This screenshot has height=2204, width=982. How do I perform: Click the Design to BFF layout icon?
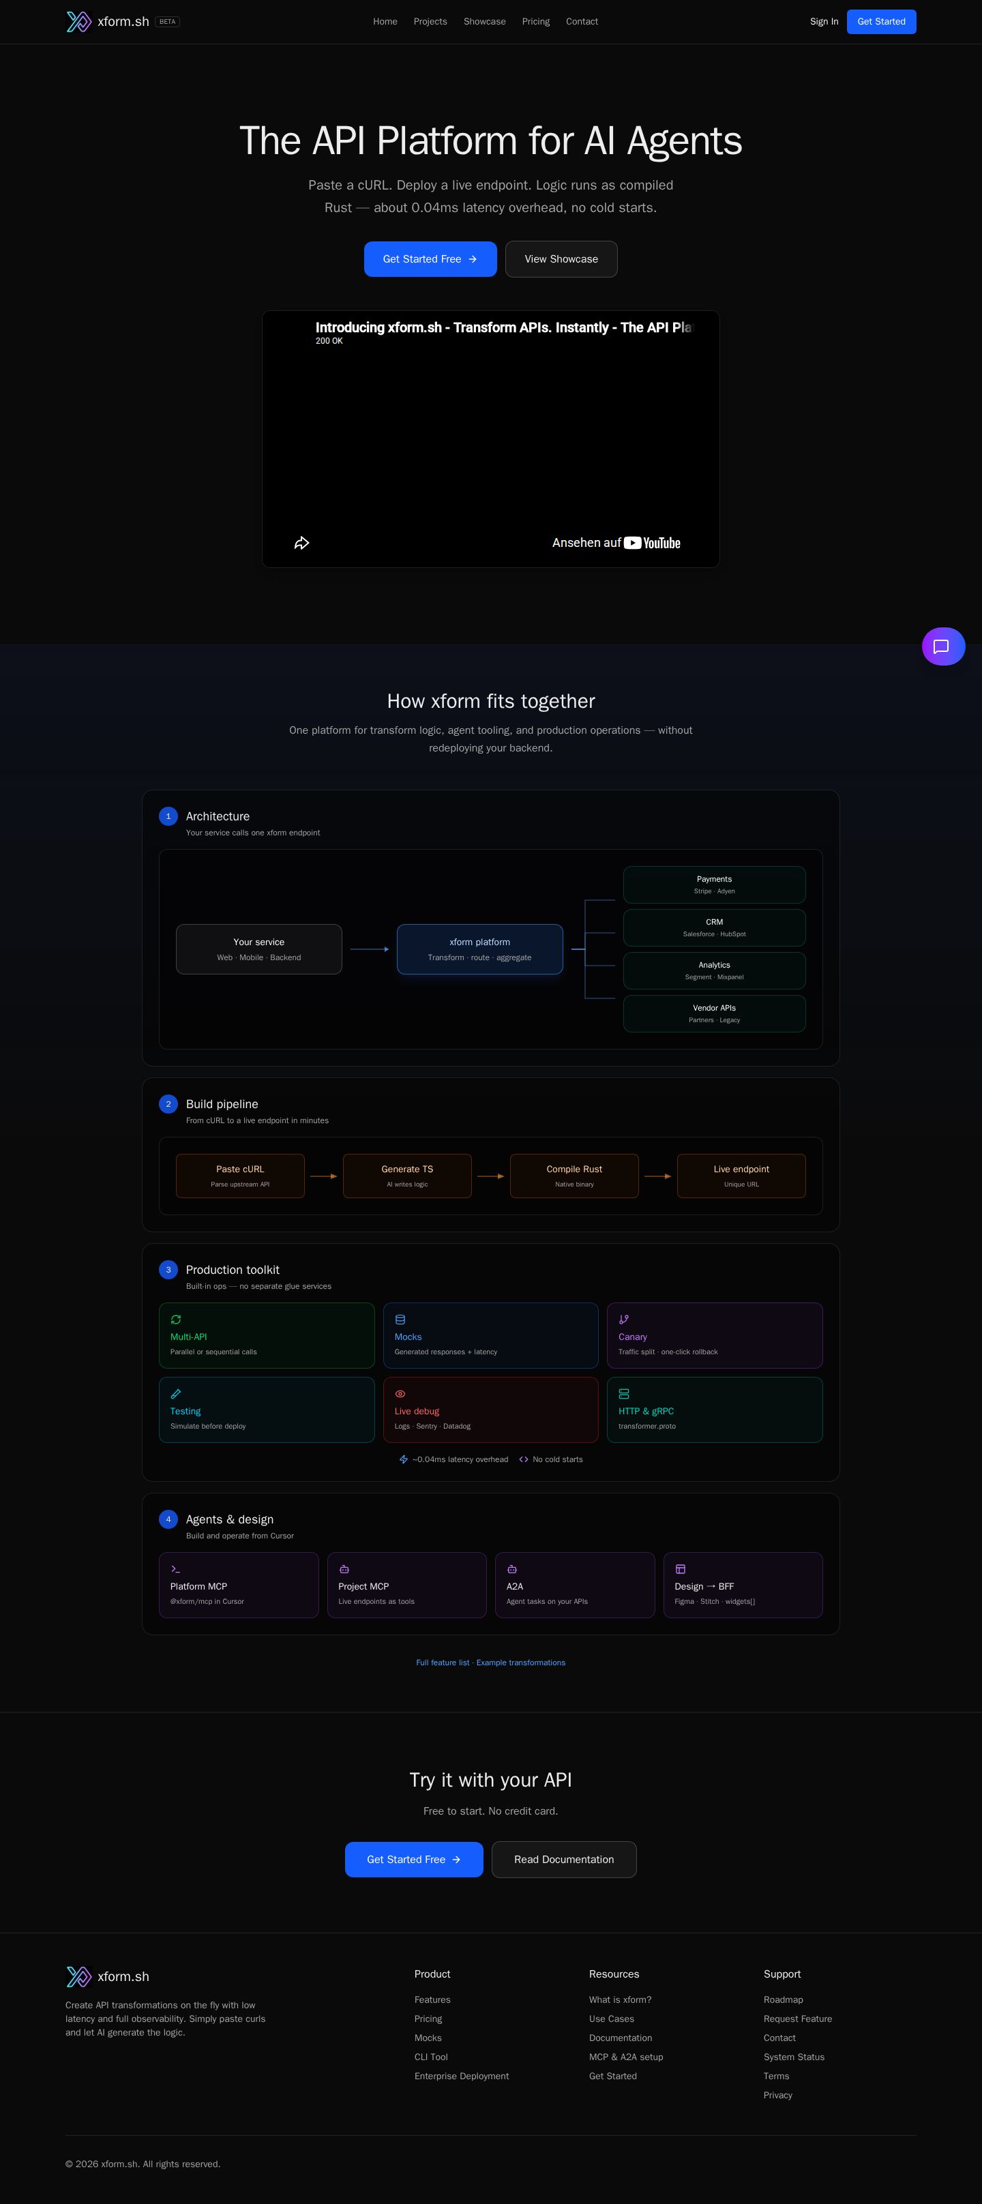pyautogui.click(x=680, y=1569)
